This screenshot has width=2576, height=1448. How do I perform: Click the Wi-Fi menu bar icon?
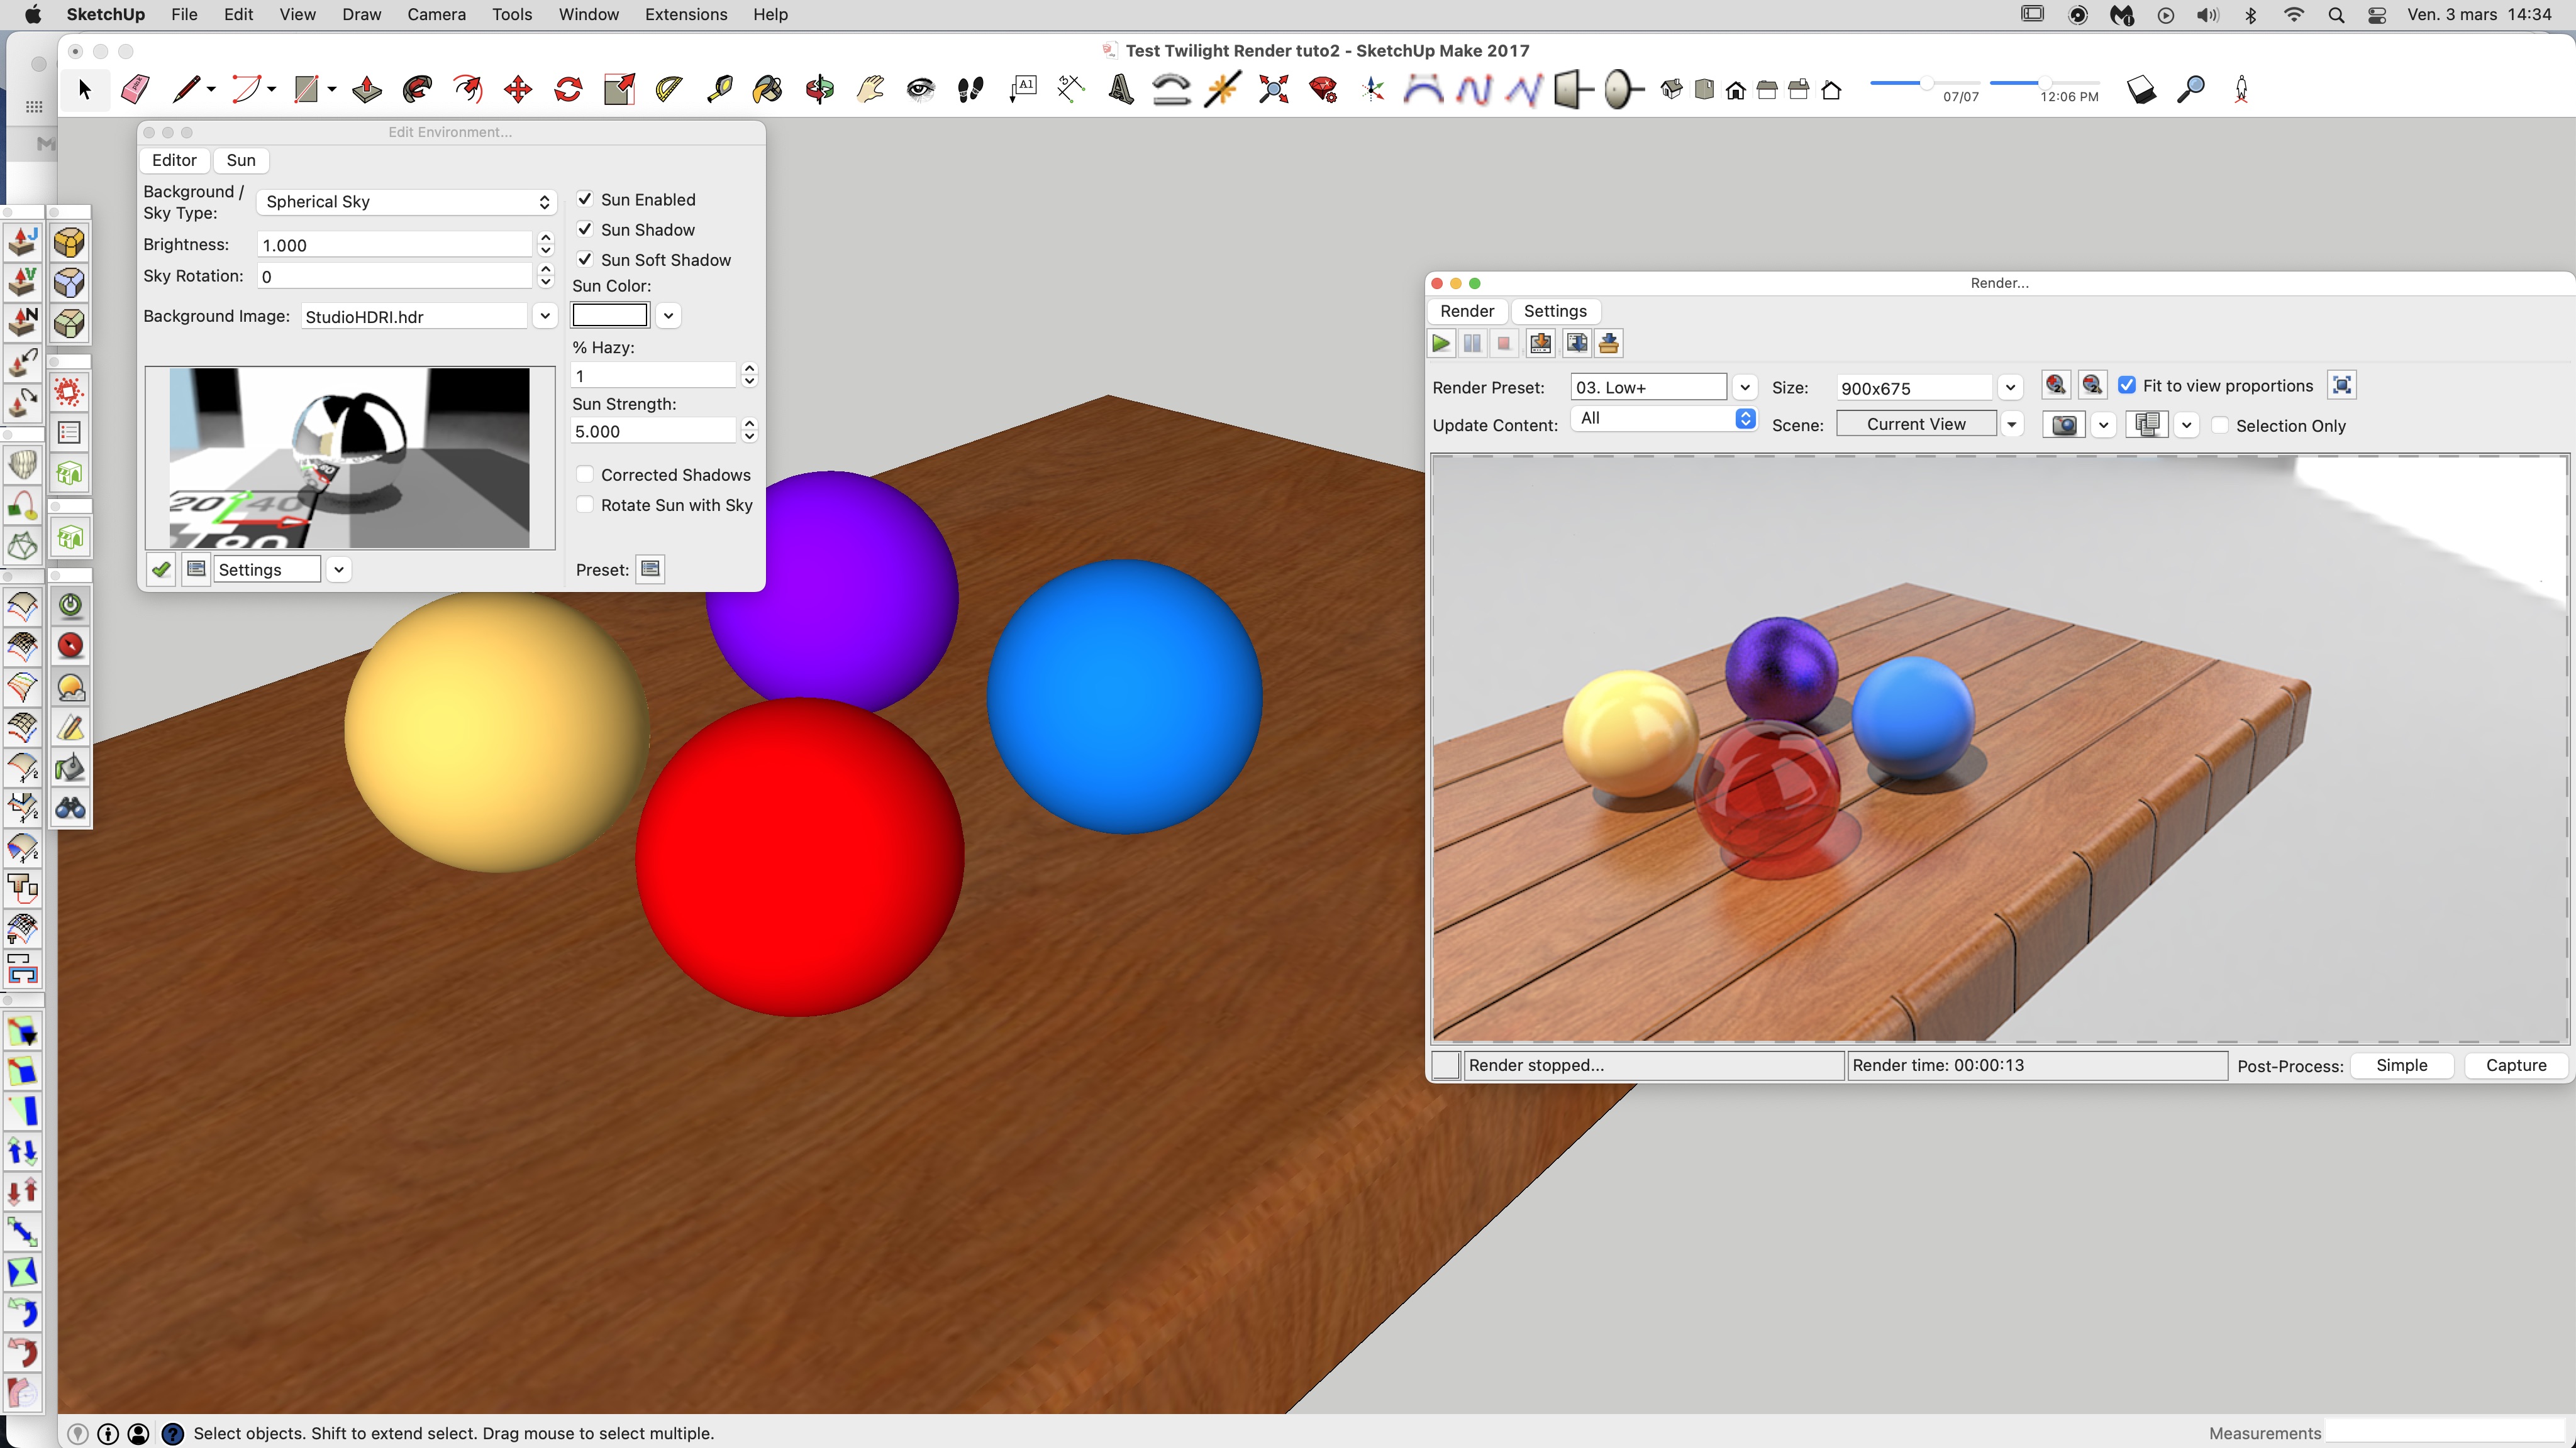coord(2294,15)
